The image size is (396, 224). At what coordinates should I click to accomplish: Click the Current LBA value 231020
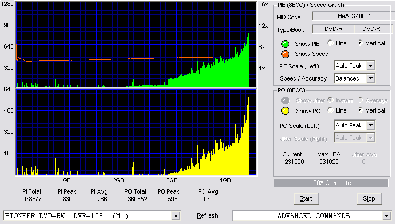pos(294,162)
